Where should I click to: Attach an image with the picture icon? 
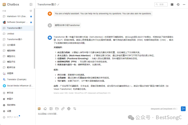[51, 109]
